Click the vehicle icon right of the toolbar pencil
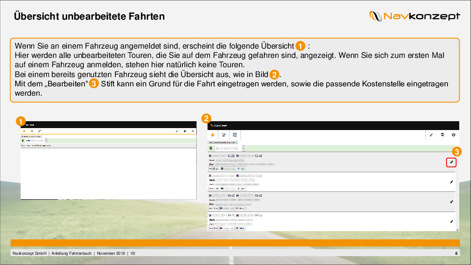The height and width of the screenshot is (265, 471). point(442,134)
